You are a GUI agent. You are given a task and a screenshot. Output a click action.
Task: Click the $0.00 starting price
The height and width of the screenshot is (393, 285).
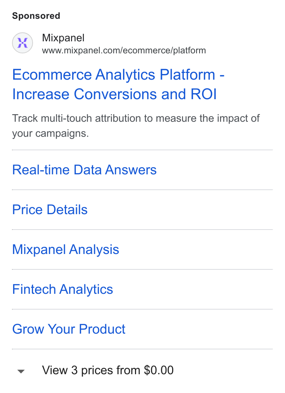159,370
